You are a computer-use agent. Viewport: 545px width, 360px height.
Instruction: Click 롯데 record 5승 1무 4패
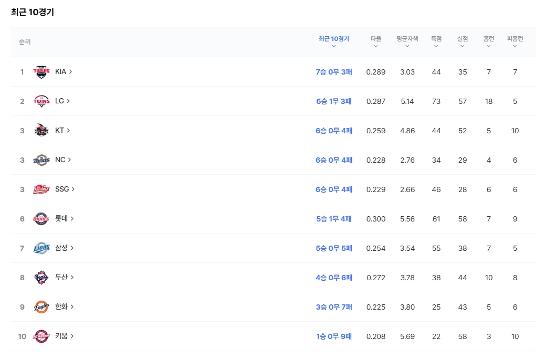point(334,219)
